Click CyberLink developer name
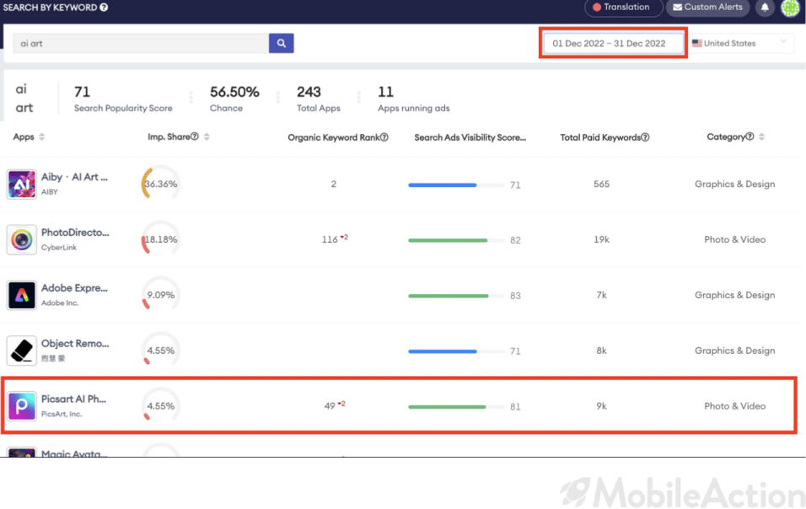The width and height of the screenshot is (806, 509). [x=59, y=247]
